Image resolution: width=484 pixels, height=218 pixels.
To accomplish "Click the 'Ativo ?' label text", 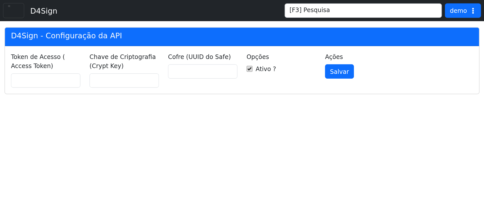I will 266,69.
